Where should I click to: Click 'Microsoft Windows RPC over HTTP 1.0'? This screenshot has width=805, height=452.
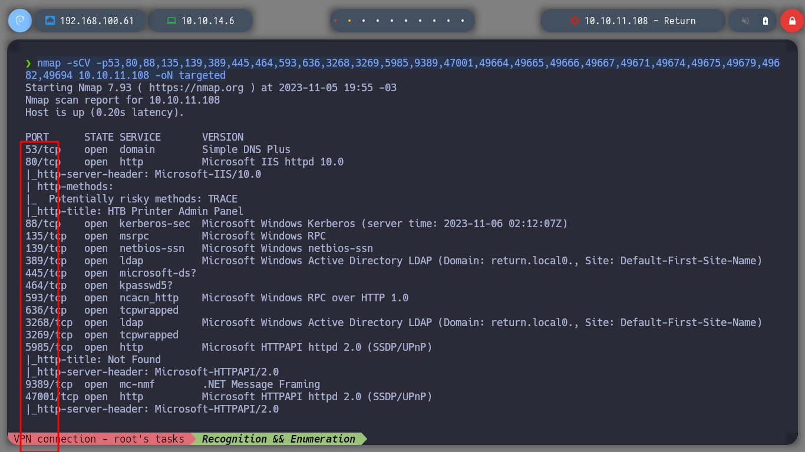pyautogui.click(x=305, y=298)
